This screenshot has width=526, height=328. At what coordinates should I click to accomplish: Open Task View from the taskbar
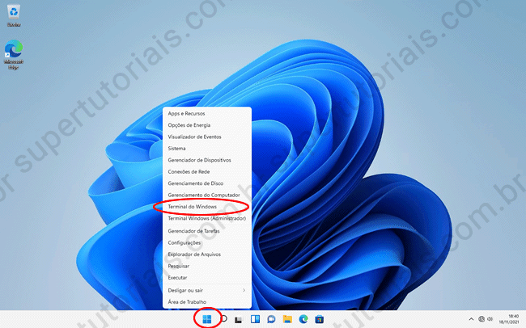click(x=238, y=319)
